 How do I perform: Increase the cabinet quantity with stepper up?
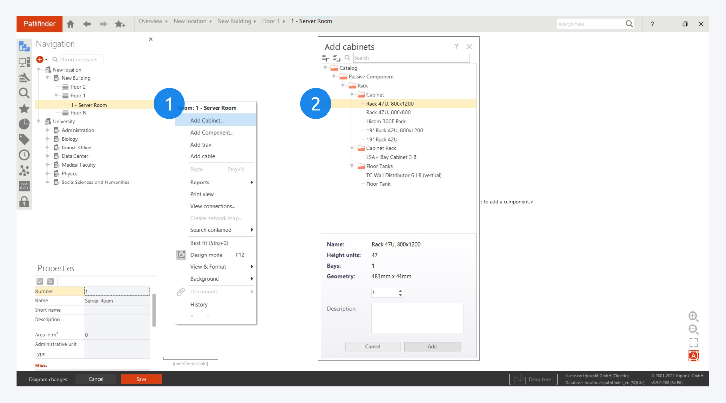click(400, 291)
